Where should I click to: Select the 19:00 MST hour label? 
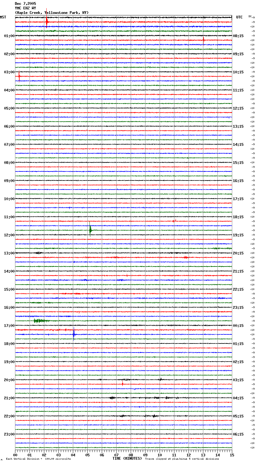pos(9,362)
